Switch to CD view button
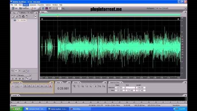The width and height of the screenshot is (197, 111). click(34, 8)
